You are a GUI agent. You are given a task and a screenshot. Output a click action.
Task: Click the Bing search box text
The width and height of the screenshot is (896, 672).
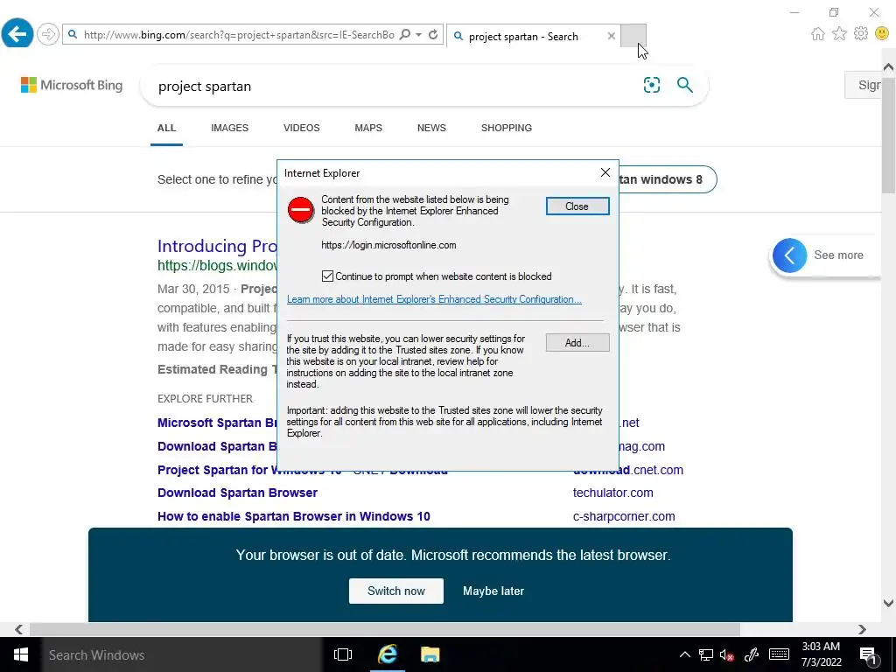pyautogui.click(x=205, y=87)
